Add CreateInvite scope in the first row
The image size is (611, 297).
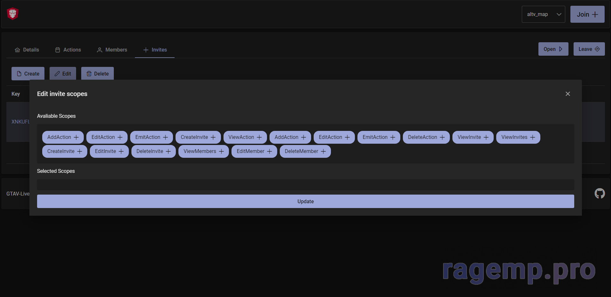[198, 137]
